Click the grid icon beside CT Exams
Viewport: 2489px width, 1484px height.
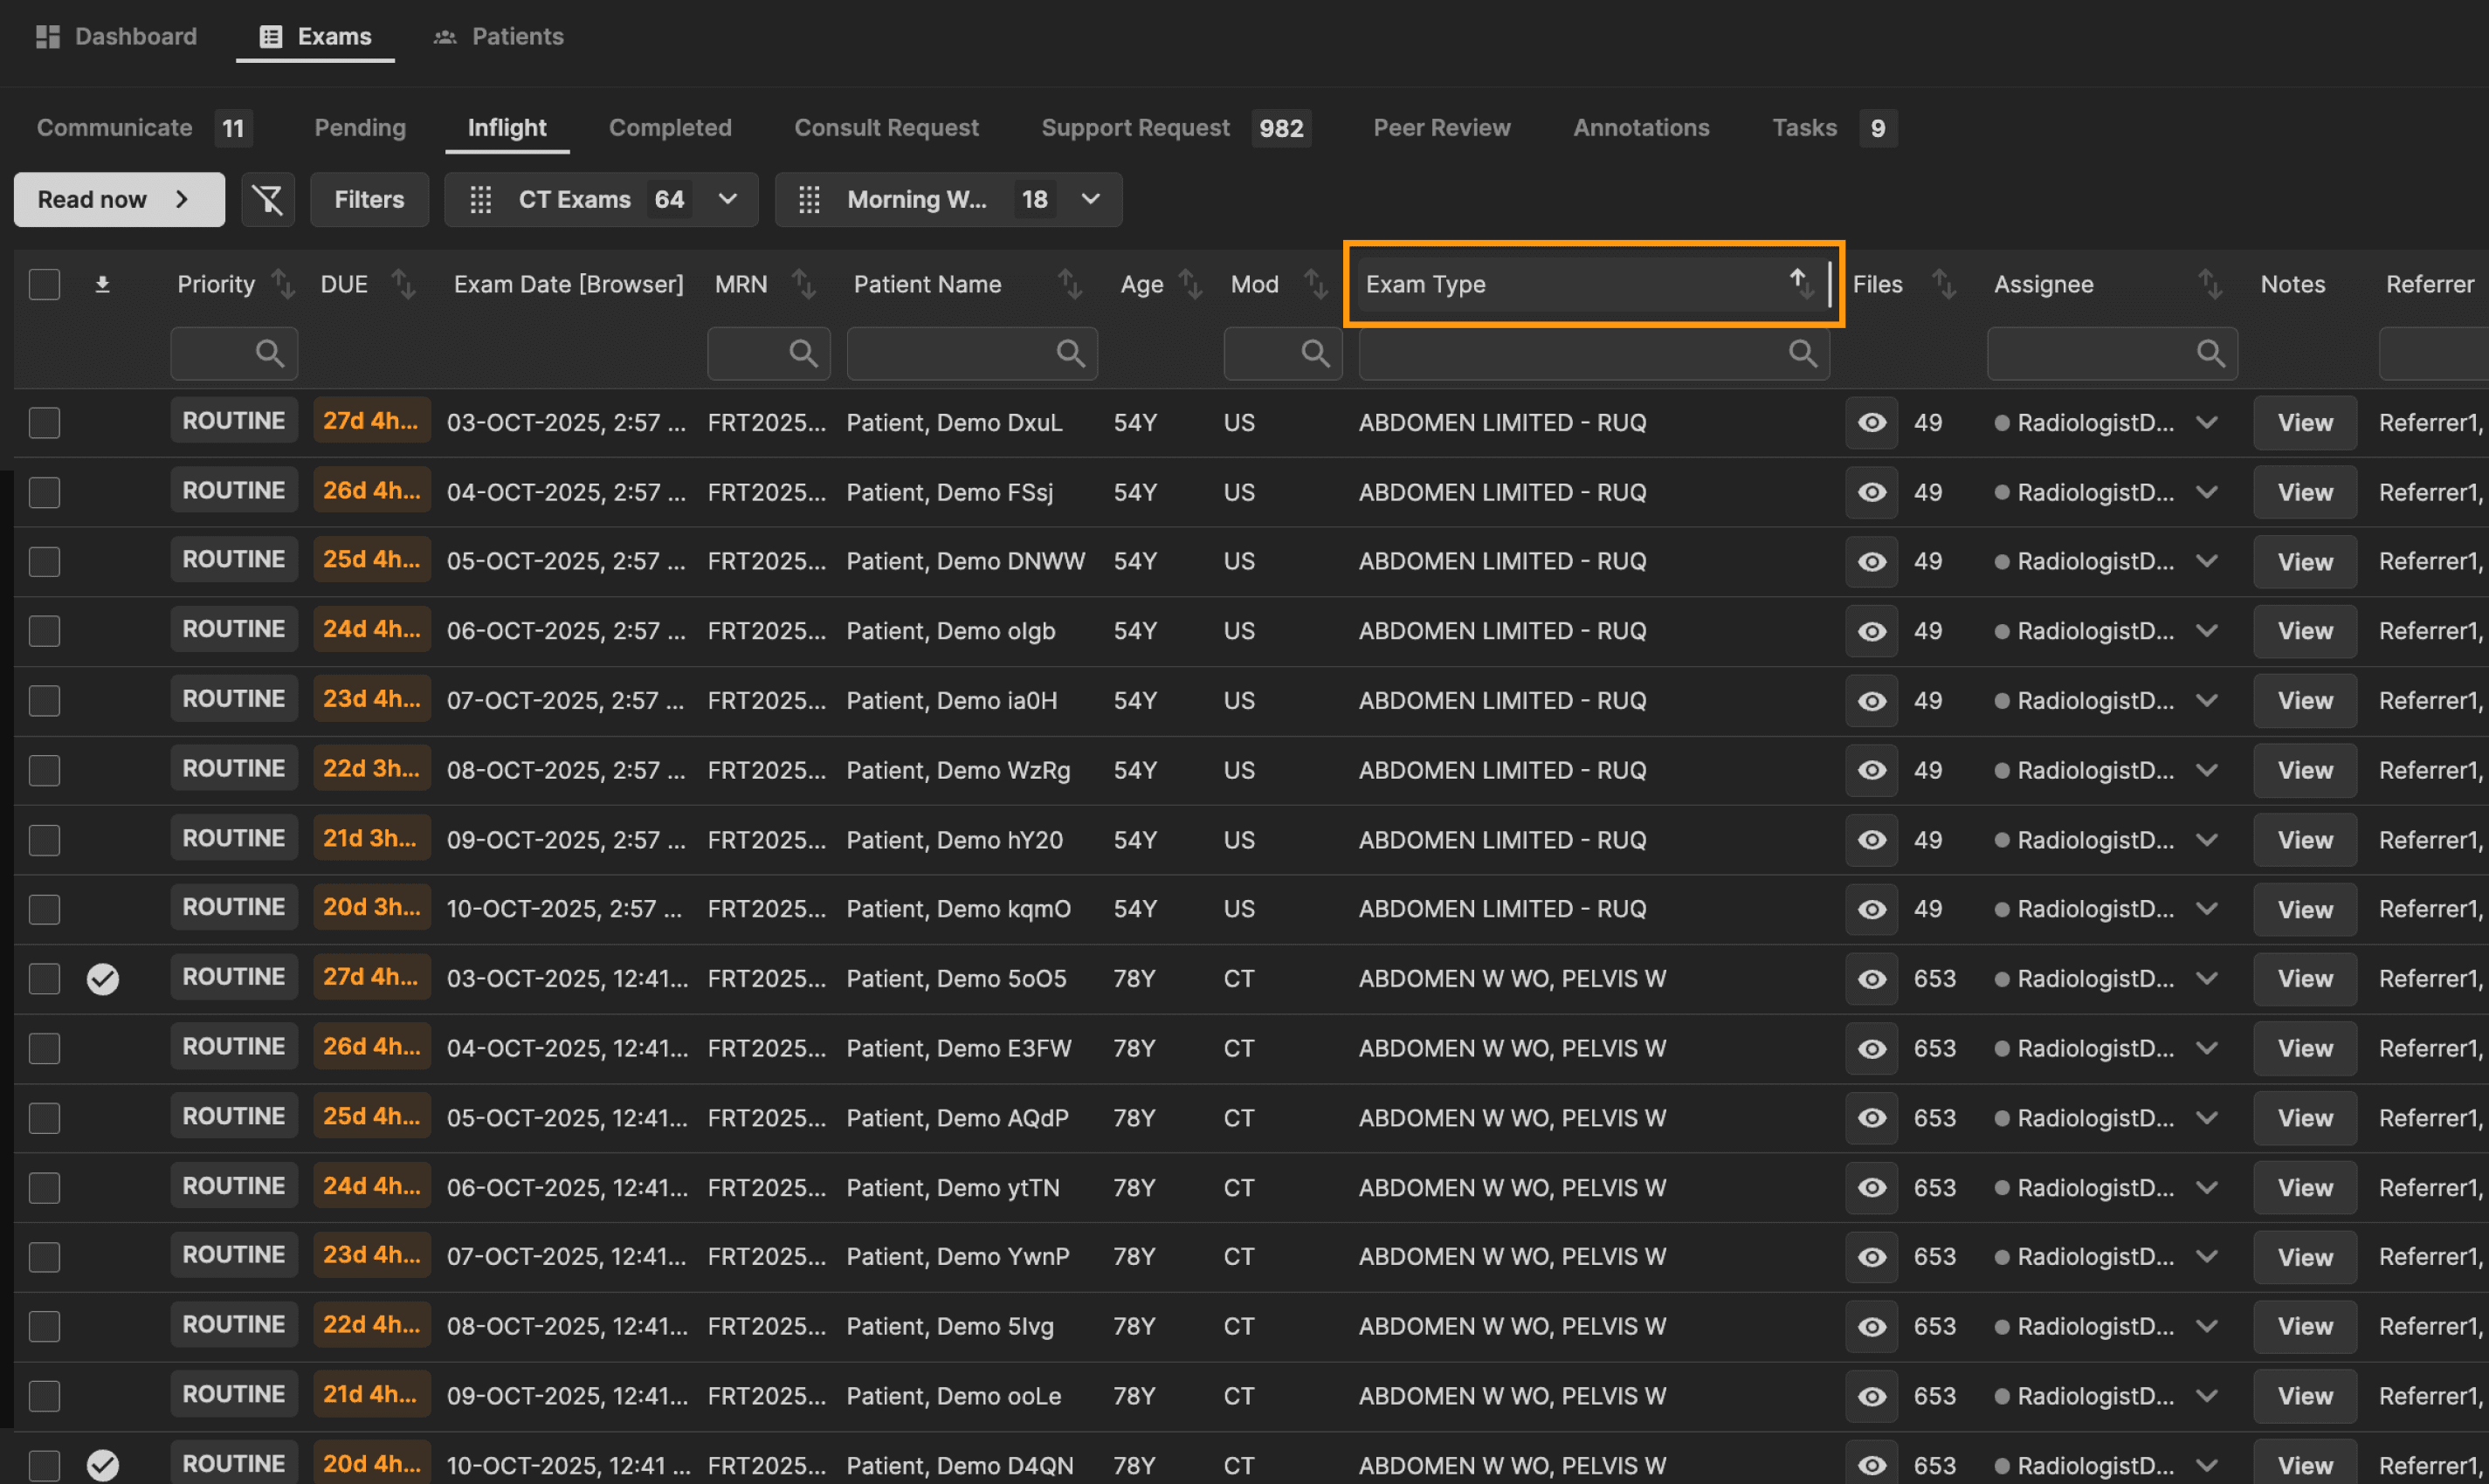[x=481, y=200]
